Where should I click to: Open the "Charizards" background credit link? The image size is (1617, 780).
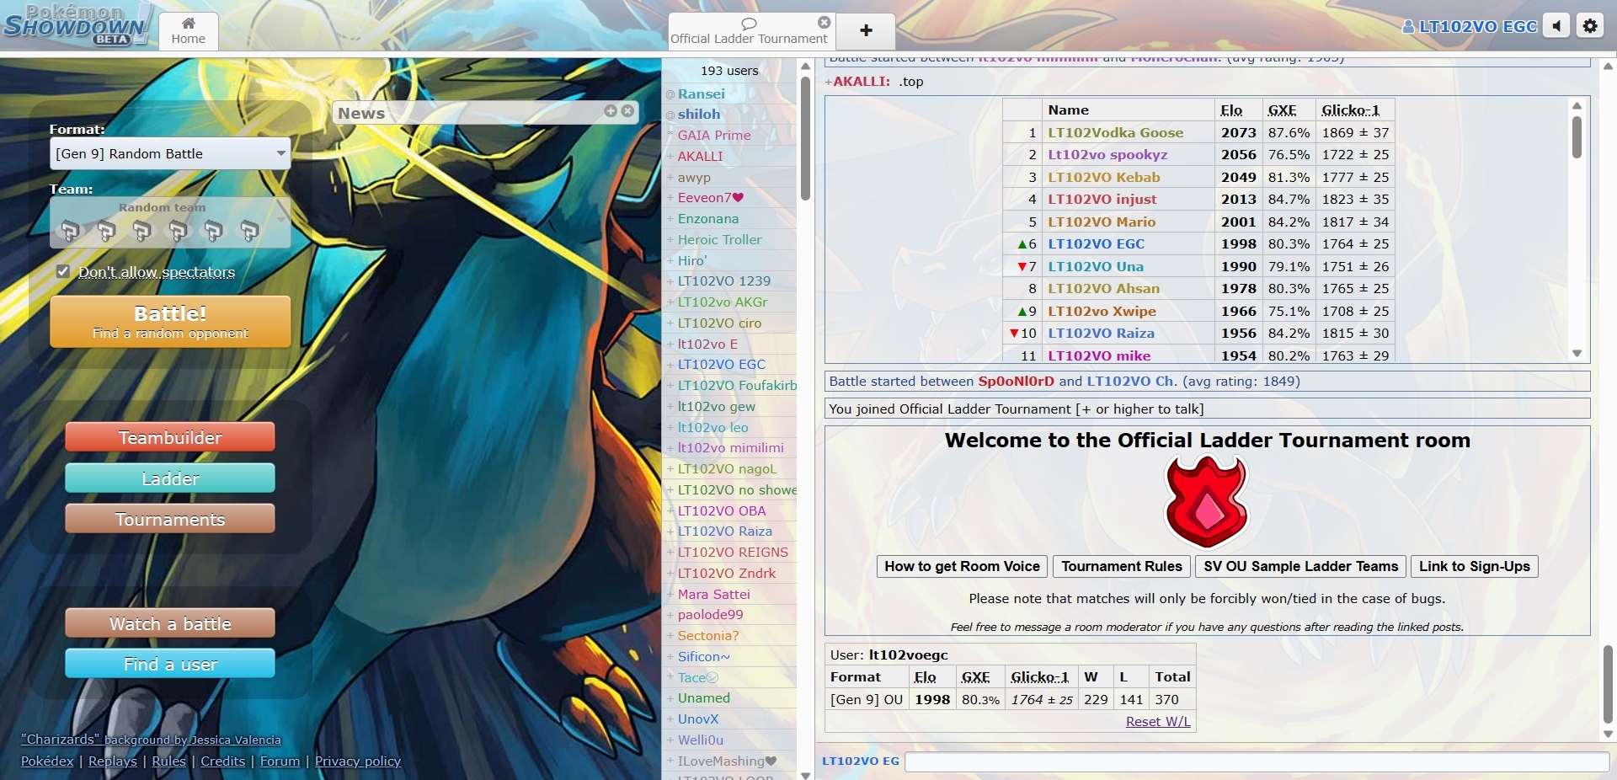(151, 740)
